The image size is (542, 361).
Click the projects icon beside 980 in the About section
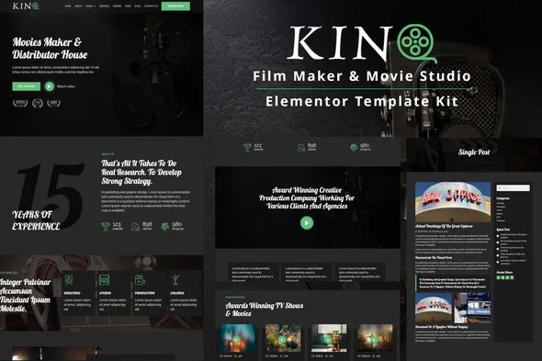pyautogui.click(x=165, y=226)
